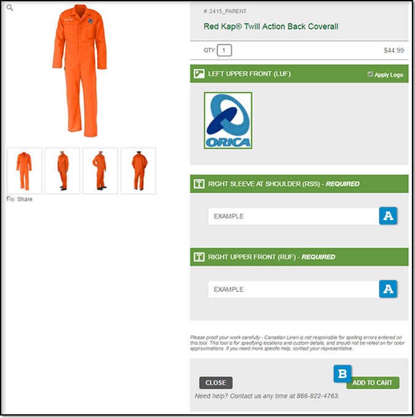Viewport: 415px width, 418px height.
Task: Click the blue B marker near Add to Cart
Action: click(x=342, y=374)
